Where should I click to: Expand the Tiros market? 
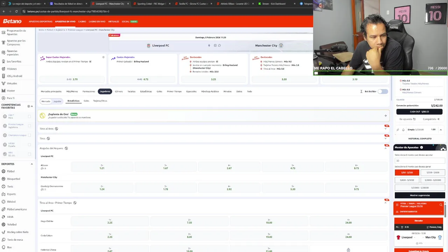tap(385, 139)
